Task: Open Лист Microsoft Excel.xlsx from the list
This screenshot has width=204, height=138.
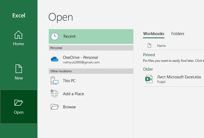Action: (179, 77)
